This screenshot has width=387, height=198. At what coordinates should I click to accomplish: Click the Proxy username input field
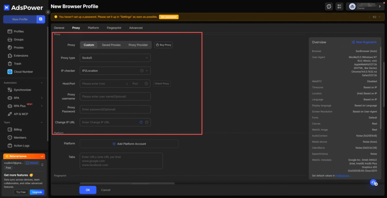pyautogui.click(x=115, y=96)
